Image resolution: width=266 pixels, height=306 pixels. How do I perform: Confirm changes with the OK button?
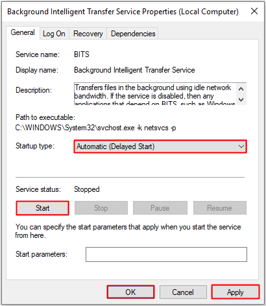coord(130,292)
